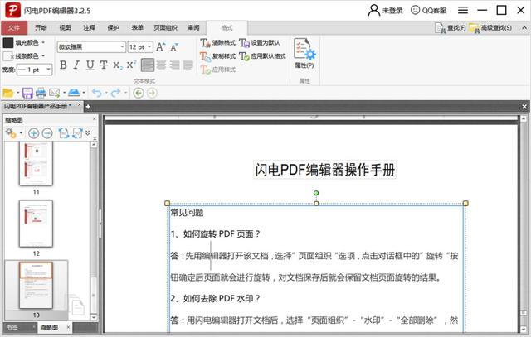Open 属性(P) properties panel
Image resolution: width=531 pixels, height=337 pixels.
304,53
